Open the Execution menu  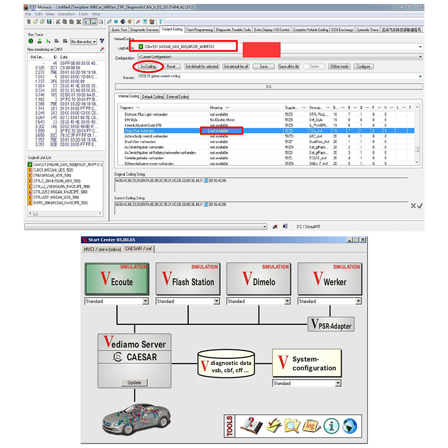click(66, 14)
